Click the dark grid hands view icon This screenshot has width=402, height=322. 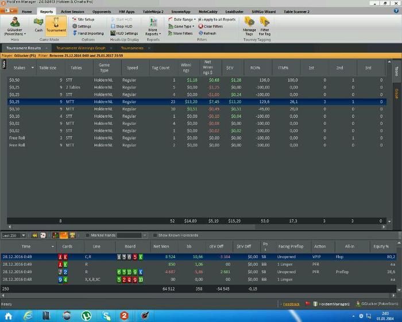point(55,235)
